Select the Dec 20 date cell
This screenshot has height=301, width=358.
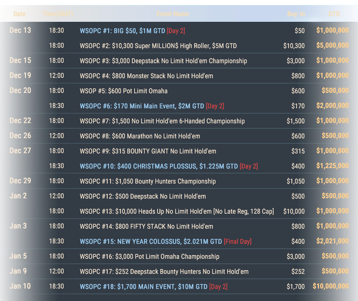[x=20, y=90]
